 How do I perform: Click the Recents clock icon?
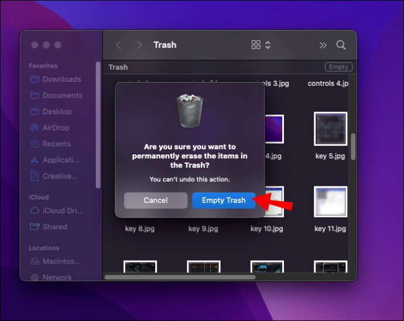[35, 144]
